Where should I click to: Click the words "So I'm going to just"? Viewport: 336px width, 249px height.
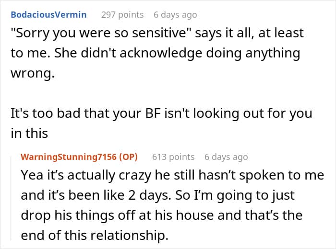235,196
